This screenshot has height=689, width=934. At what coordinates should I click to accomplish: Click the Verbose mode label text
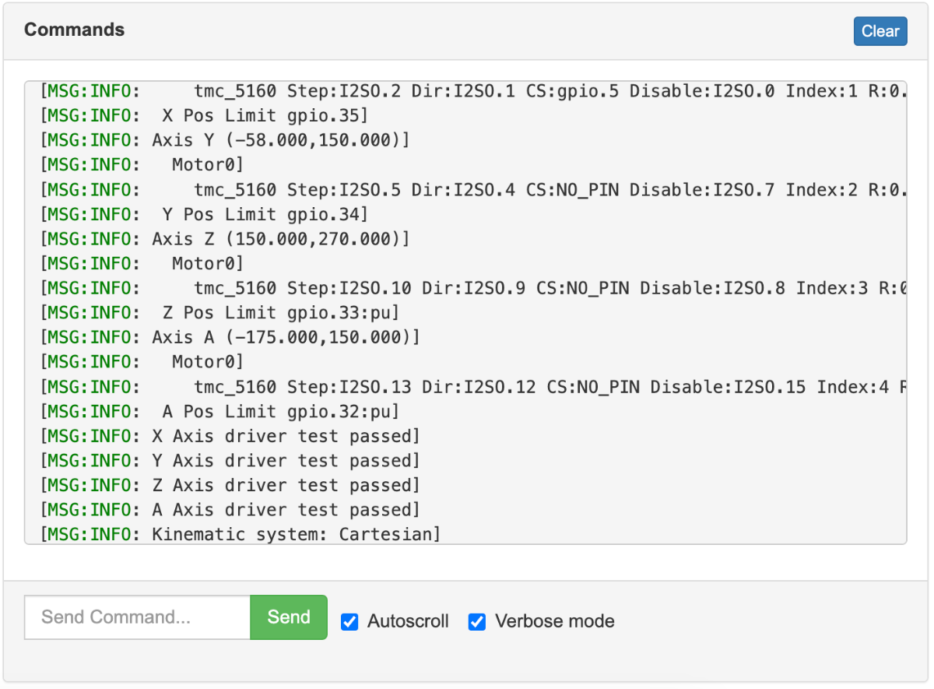click(554, 621)
